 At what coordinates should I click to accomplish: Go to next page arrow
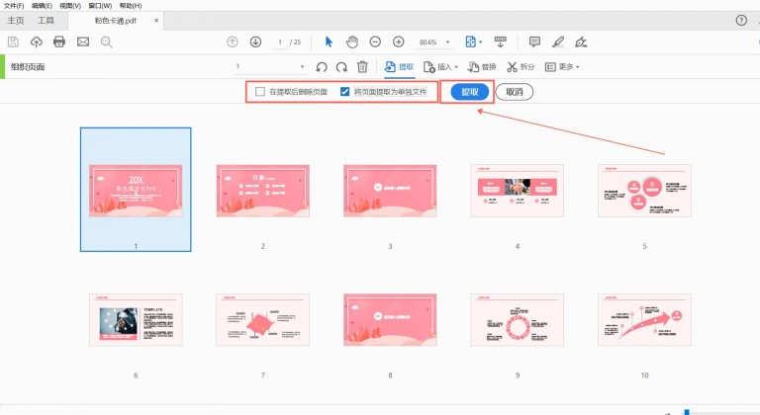[255, 41]
